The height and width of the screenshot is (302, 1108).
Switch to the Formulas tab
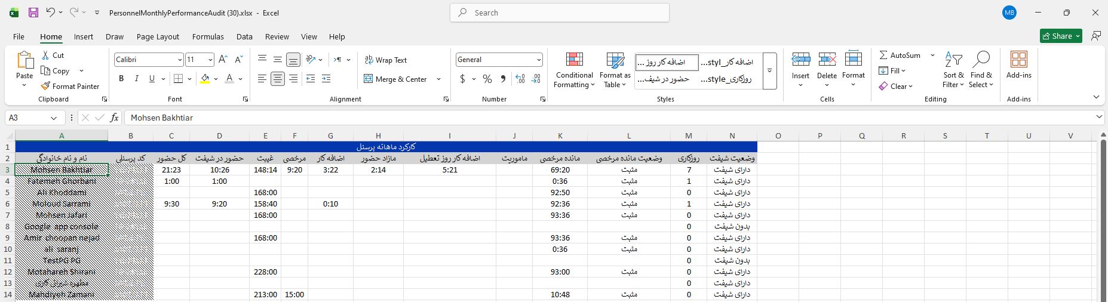208,36
